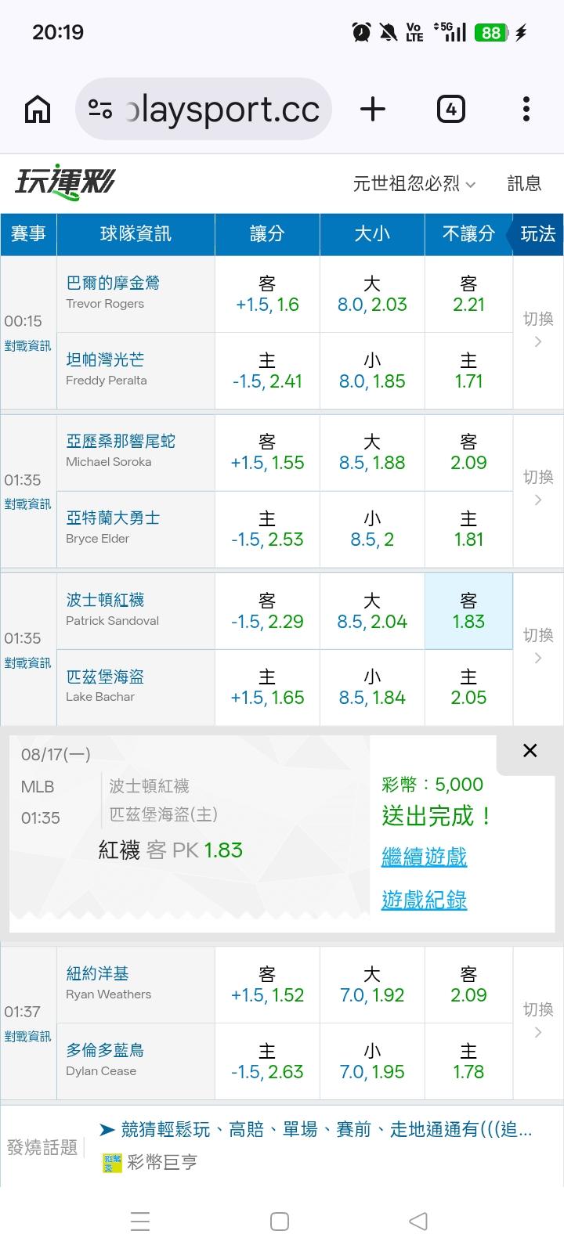Tap the Android recent apps button
The height and width of the screenshot is (1256, 564).
point(140,1221)
